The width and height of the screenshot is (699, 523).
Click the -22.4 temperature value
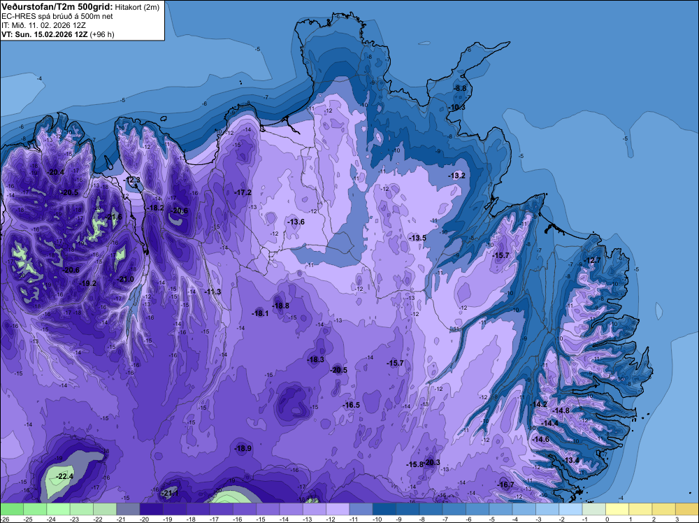click(x=64, y=477)
